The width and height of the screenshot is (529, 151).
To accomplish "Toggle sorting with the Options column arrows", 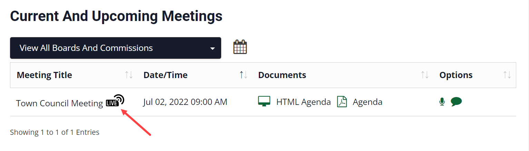I will click(507, 75).
